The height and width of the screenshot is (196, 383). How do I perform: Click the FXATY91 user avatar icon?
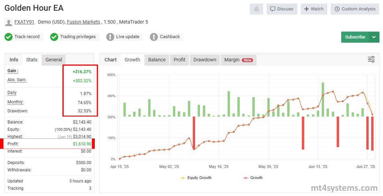pos(9,22)
